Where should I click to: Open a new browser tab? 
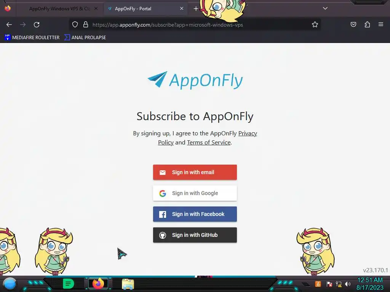tap(196, 9)
